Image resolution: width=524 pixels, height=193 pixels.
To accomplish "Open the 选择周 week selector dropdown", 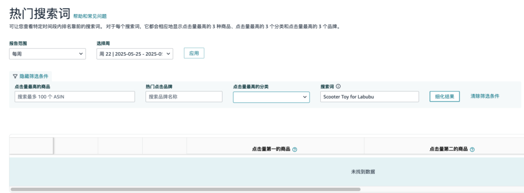I will pyautogui.click(x=135, y=54).
